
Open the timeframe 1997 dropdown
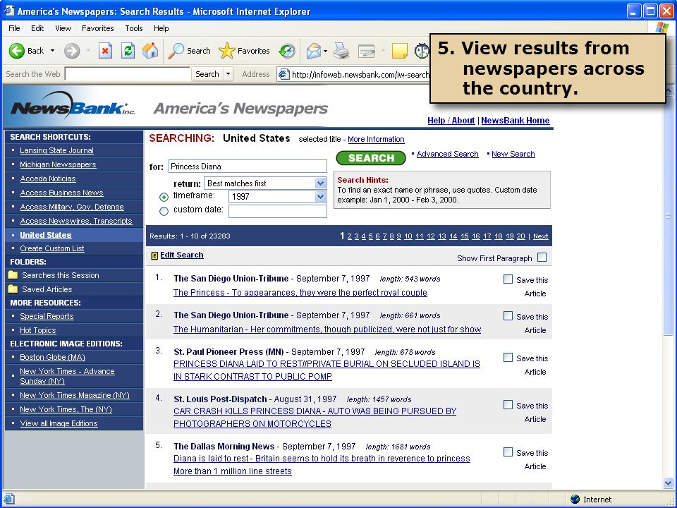(320, 197)
